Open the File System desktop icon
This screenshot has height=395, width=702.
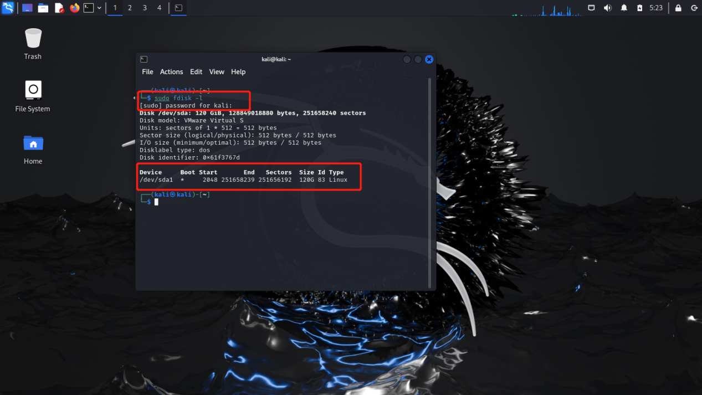click(33, 96)
